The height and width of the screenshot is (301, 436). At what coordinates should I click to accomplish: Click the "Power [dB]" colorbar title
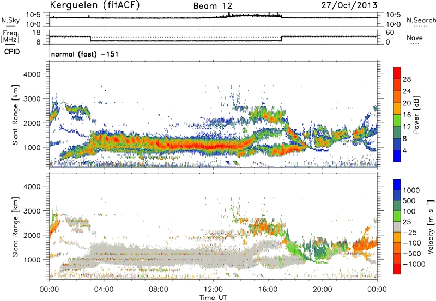(416, 115)
